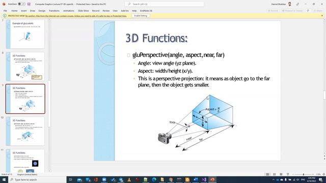Viewport: 326px width, 183px height.
Task: Open the View ribbon tab
Action: [115, 11]
